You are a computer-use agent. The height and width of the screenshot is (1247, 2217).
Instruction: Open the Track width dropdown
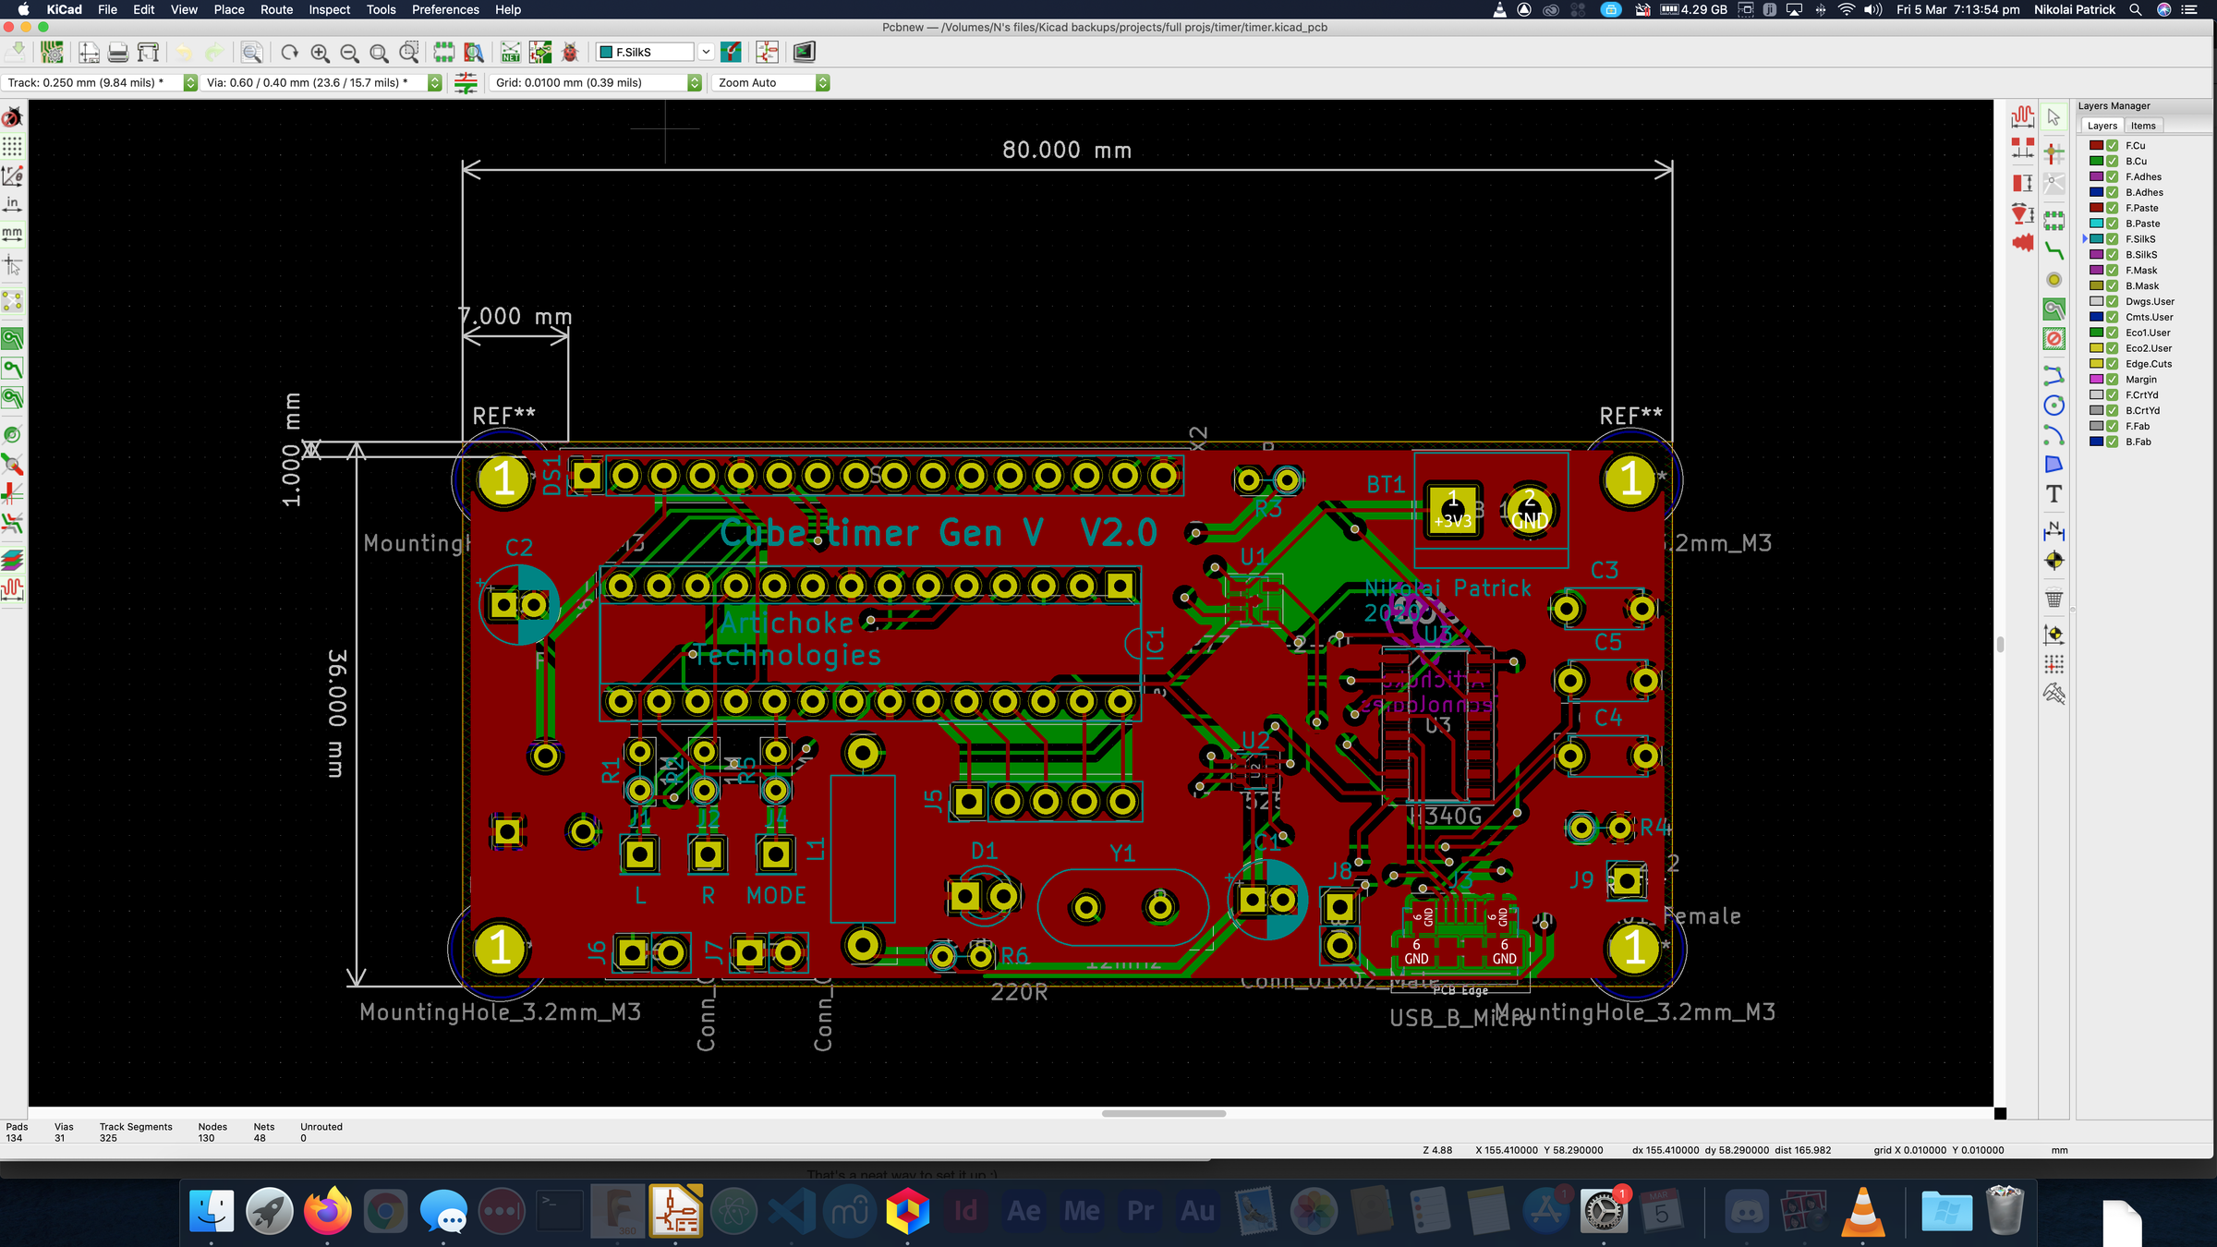(190, 82)
